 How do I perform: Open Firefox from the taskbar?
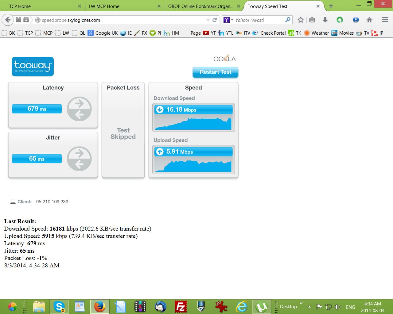tap(99, 307)
